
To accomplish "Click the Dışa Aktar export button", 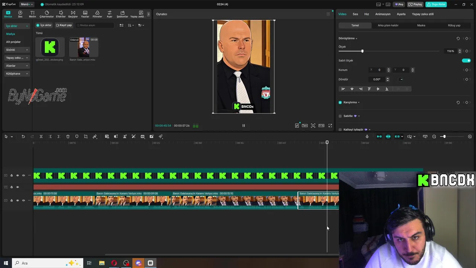I will click(x=436, y=4).
